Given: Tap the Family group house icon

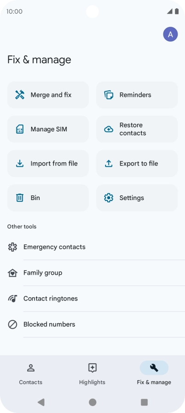Looking at the screenshot, I should point(12,273).
